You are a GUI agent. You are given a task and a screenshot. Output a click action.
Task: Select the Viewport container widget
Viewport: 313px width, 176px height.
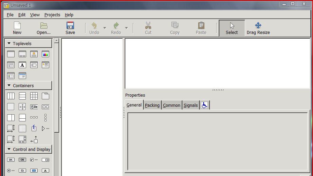(11, 139)
